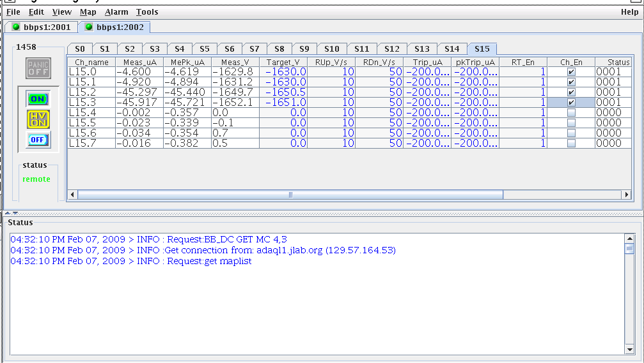The height and width of the screenshot is (363, 644).
Task: Click Status log scrollbar down arrow
Action: (629, 350)
